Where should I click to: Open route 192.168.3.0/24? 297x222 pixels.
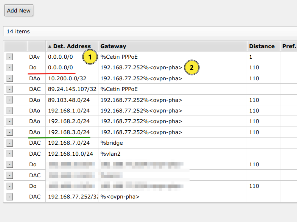69,132
